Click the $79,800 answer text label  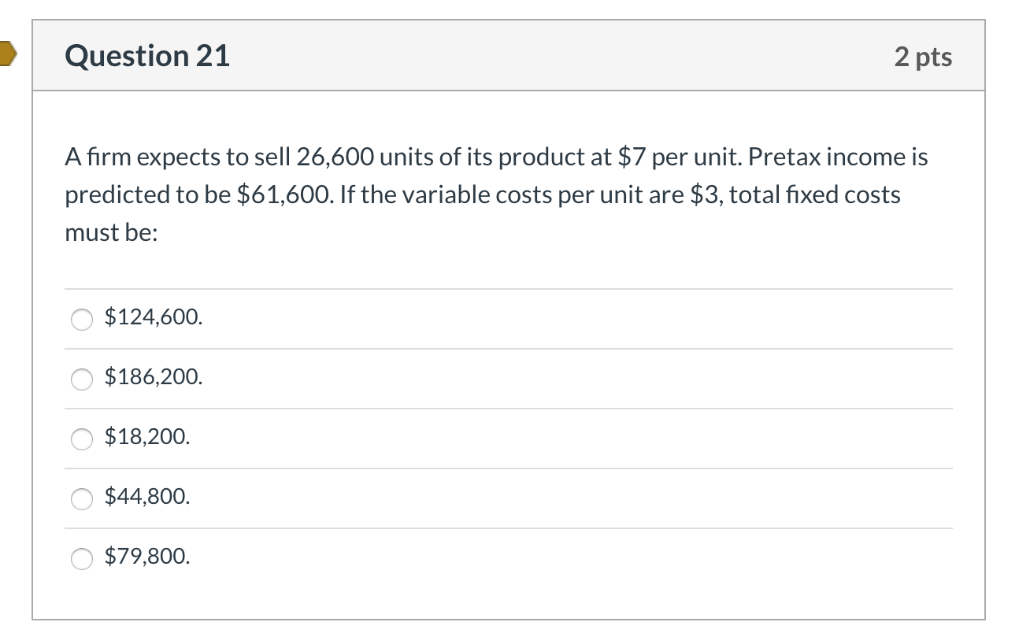(146, 557)
